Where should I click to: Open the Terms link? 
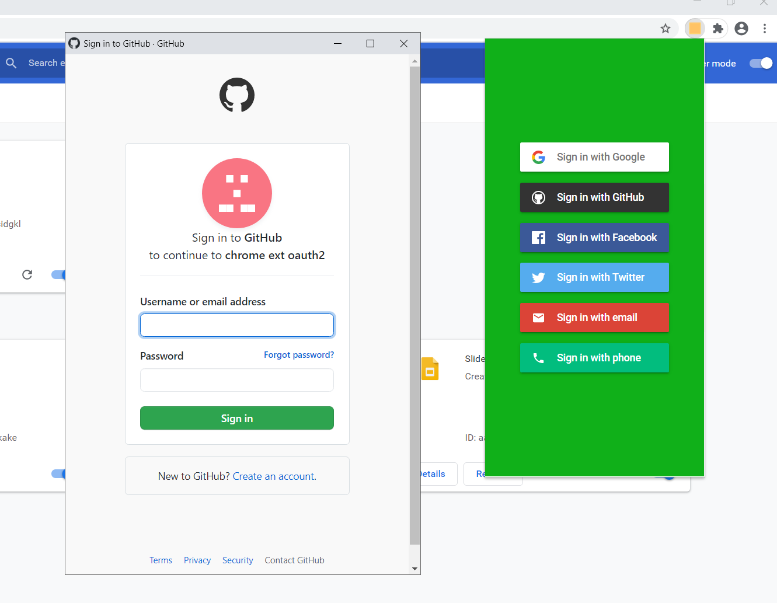(x=161, y=560)
